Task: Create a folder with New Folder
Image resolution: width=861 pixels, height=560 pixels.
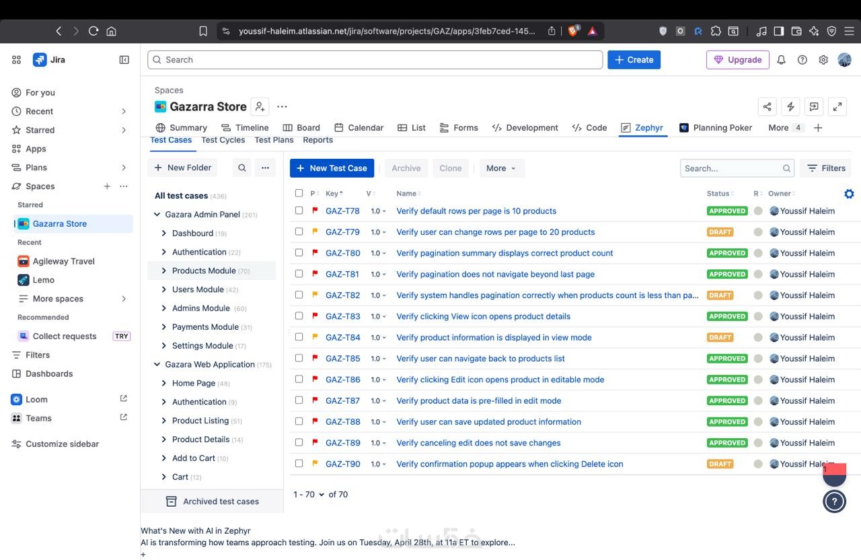Action: (182, 168)
